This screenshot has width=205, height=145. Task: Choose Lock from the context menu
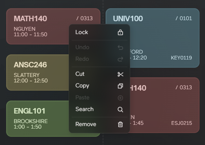tap(82, 32)
